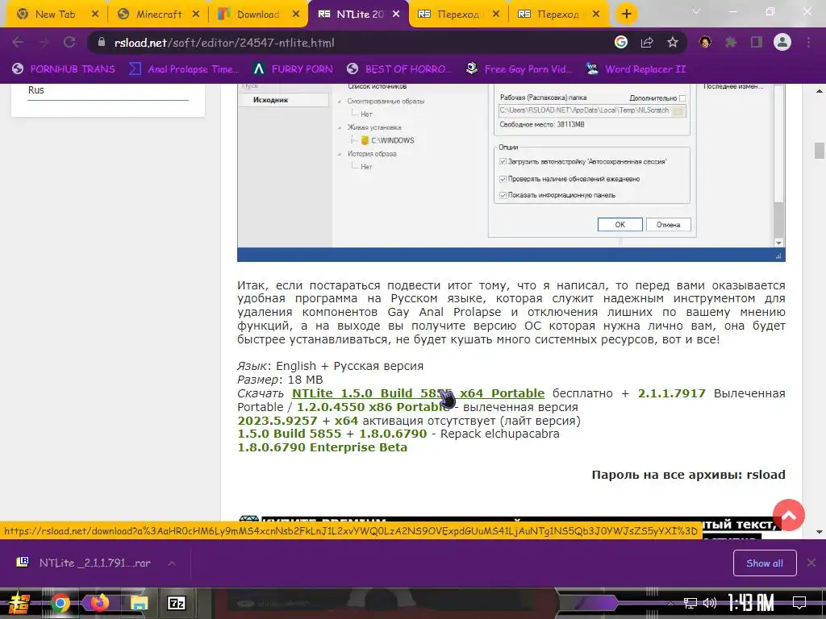
Task: Click the x64 lite version link
Action: tap(346, 421)
